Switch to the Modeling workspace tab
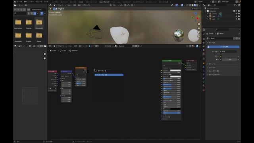Viewport: 254px width, 143px height. (x=64, y=2)
